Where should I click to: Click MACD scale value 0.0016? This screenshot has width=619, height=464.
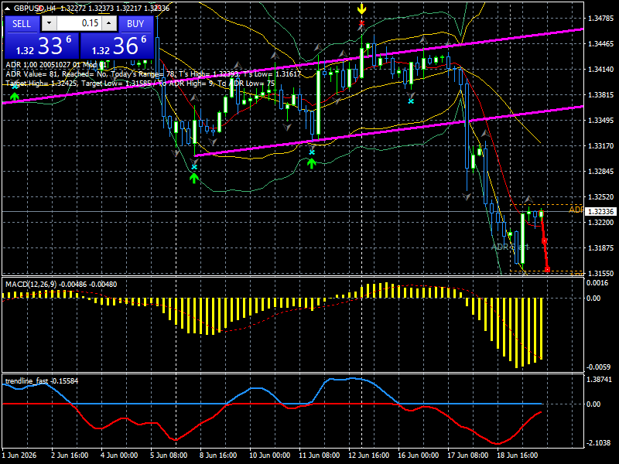597,283
